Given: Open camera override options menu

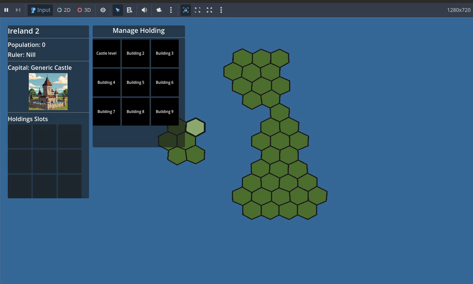Looking at the screenshot, I should point(171,10).
